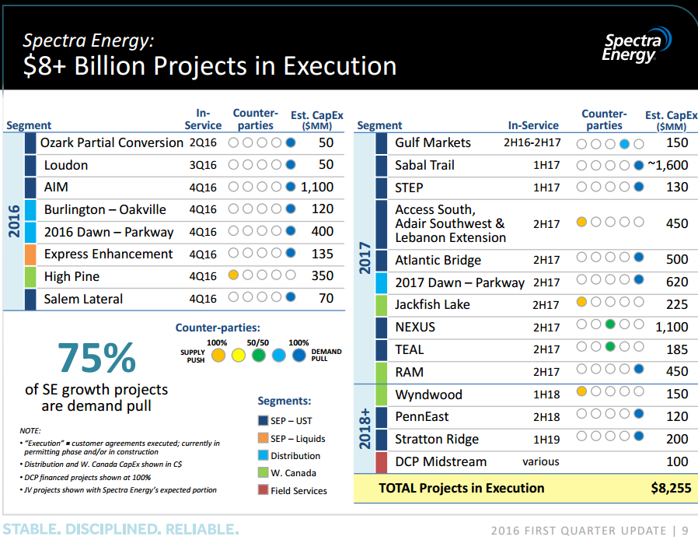The height and width of the screenshot is (540, 698).
Task: Select the light blue circle in Gulf Markets row
Action: pos(624,144)
